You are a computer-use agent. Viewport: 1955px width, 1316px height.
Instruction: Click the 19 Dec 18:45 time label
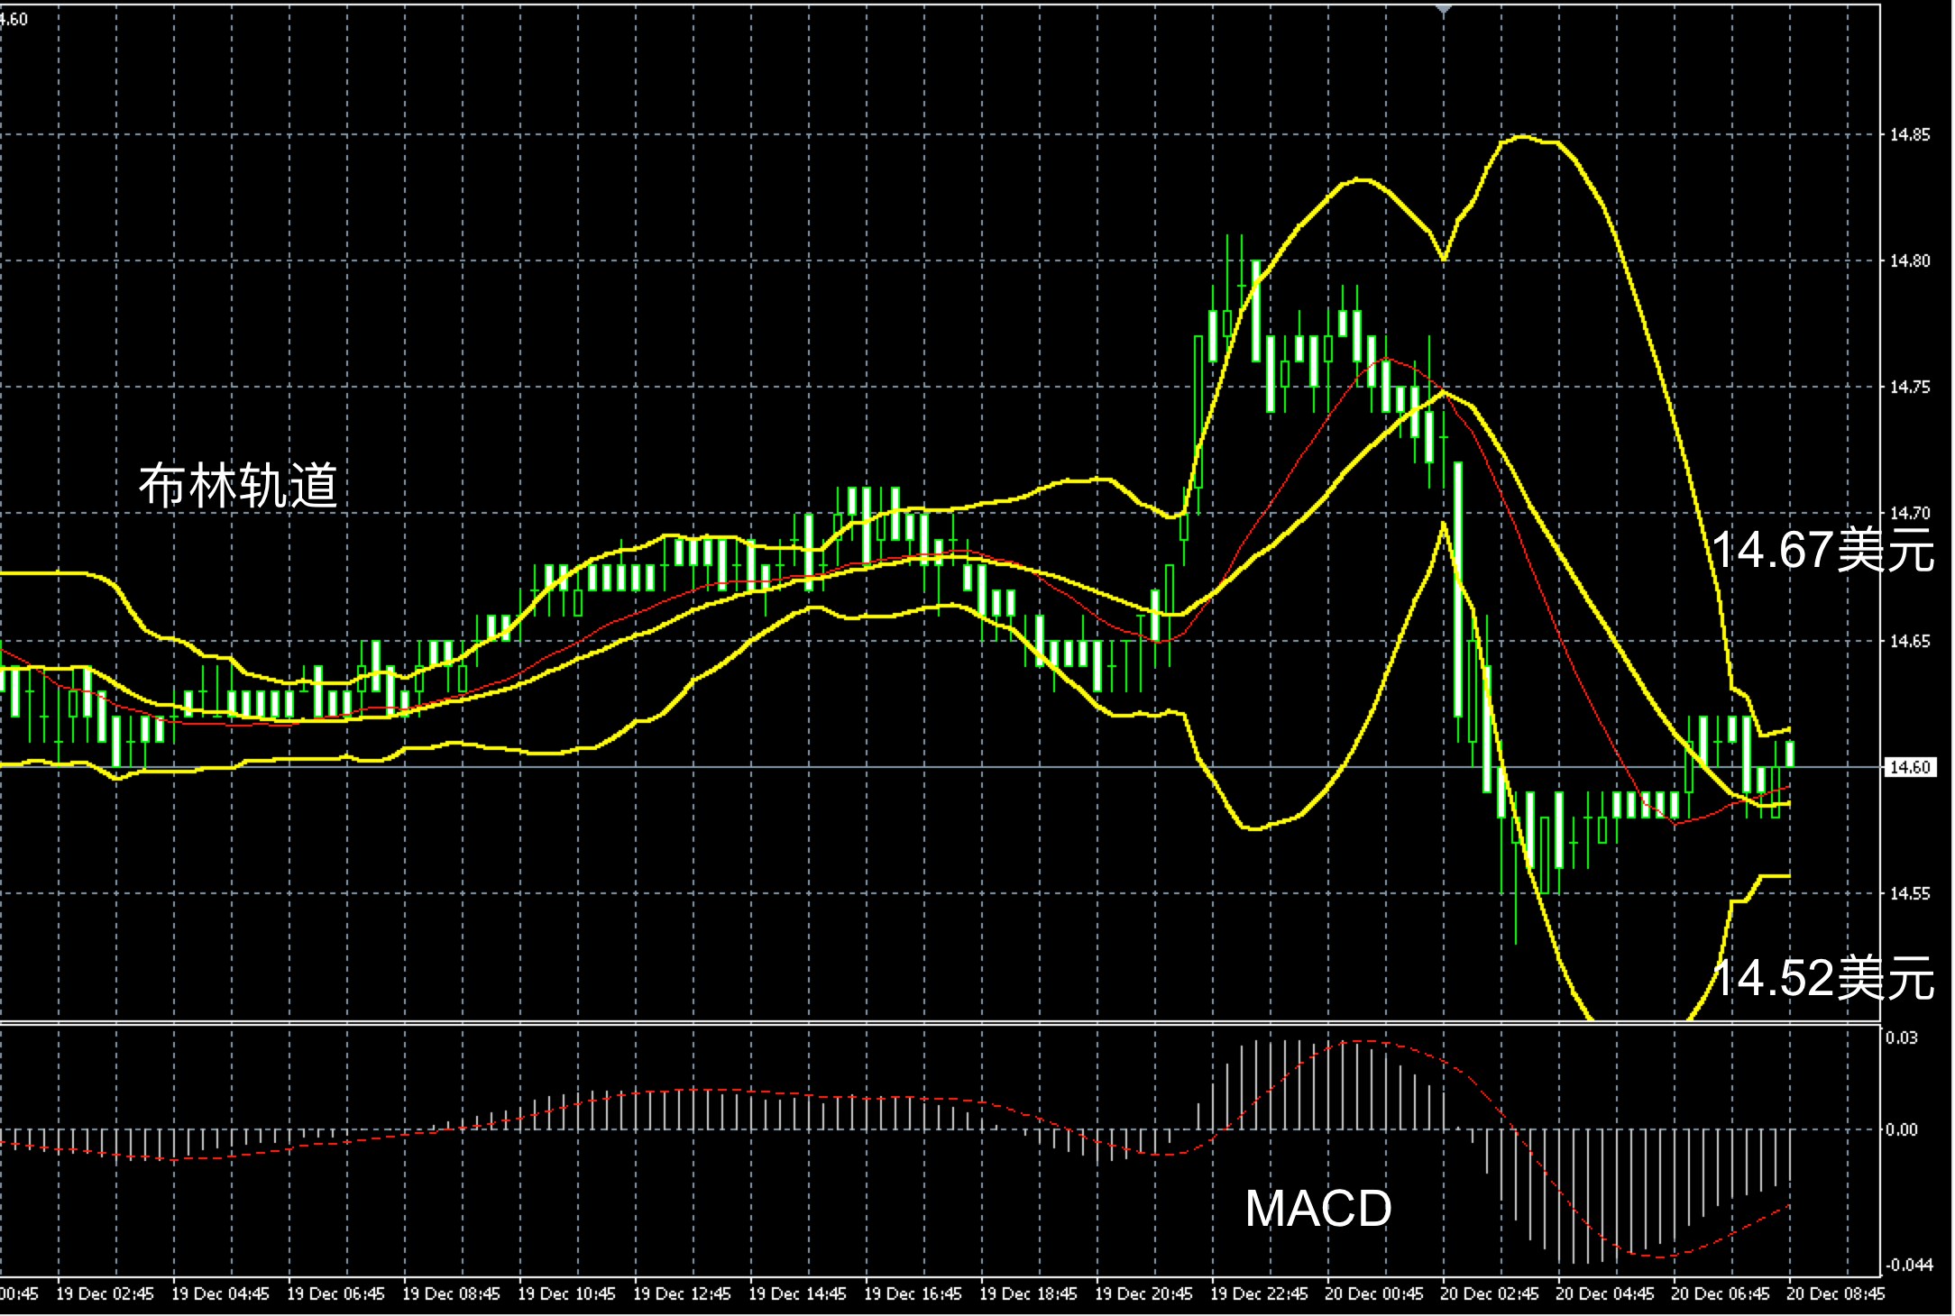click(1028, 1294)
